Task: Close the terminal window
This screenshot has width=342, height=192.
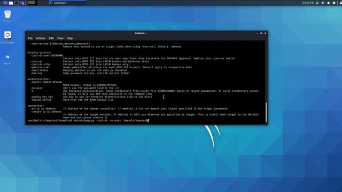Action: (x=265, y=33)
